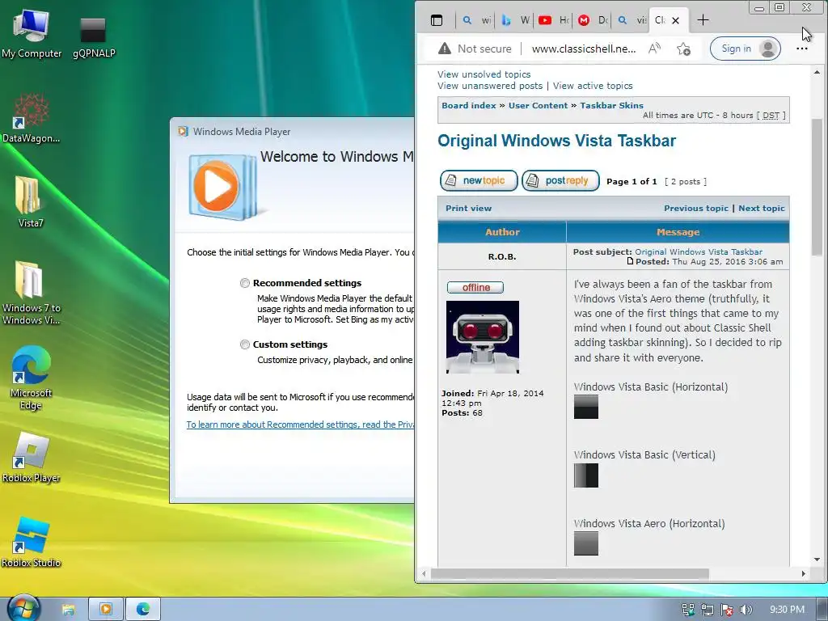Open the Recommended settings privacy link
The width and height of the screenshot is (828, 621).
pyautogui.click(x=300, y=425)
